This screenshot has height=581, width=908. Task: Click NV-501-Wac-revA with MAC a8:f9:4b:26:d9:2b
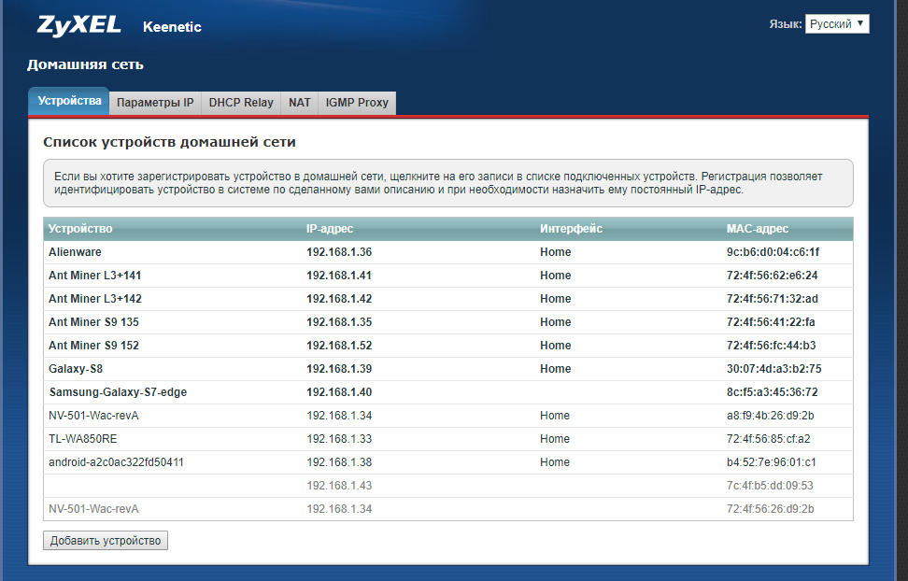[93, 416]
